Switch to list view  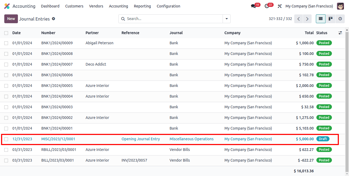(x=321, y=19)
